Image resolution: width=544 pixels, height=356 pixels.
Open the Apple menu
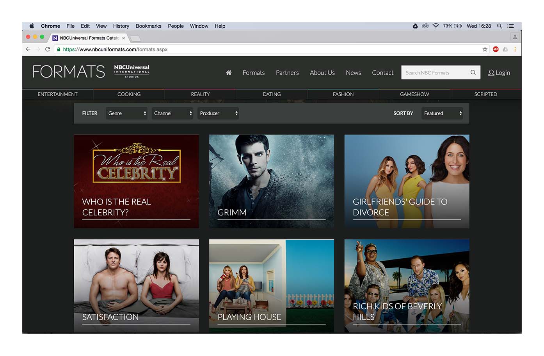pos(32,26)
